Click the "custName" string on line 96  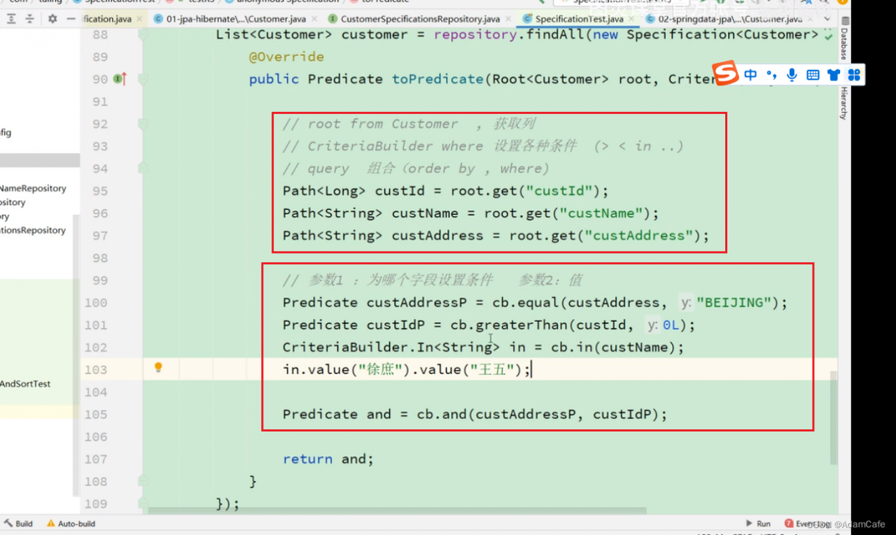601,213
